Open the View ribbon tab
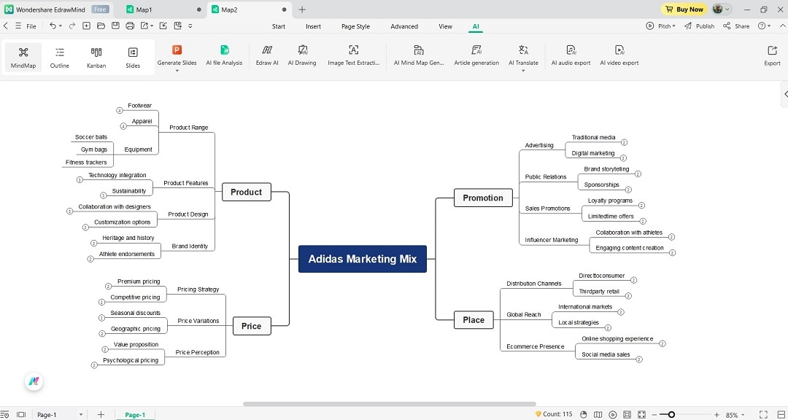788x420 pixels. click(445, 26)
